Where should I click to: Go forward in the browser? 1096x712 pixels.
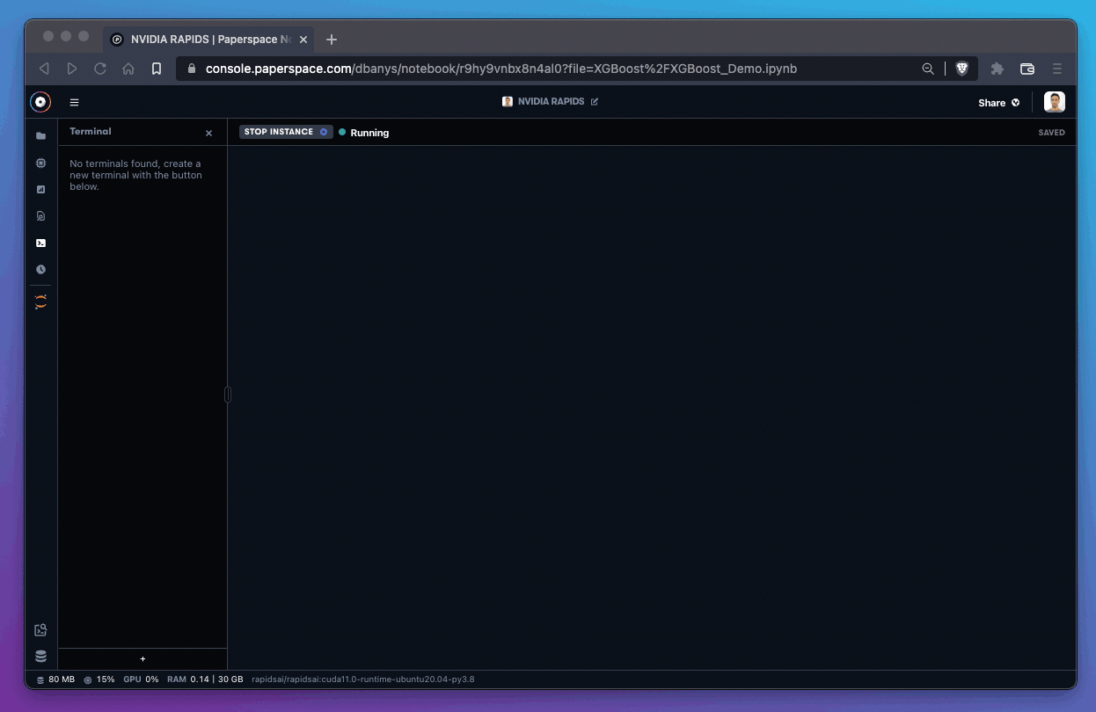(72, 69)
